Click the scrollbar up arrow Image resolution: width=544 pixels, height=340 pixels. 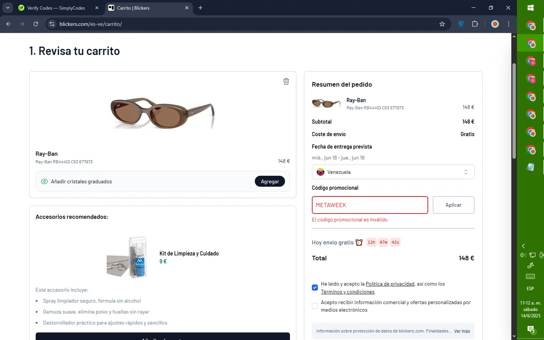(514, 36)
